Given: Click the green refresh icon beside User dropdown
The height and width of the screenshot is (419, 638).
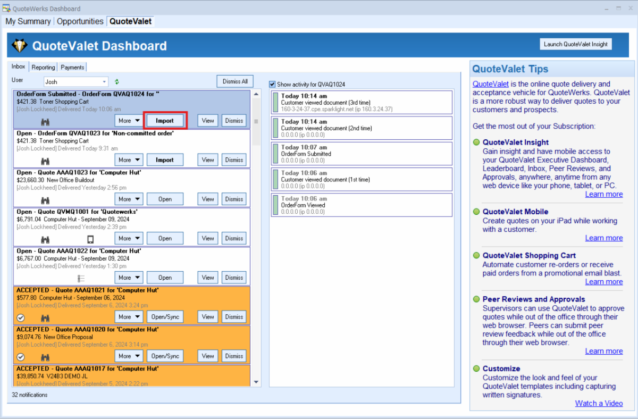Looking at the screenshot, I should pos(117,82).
